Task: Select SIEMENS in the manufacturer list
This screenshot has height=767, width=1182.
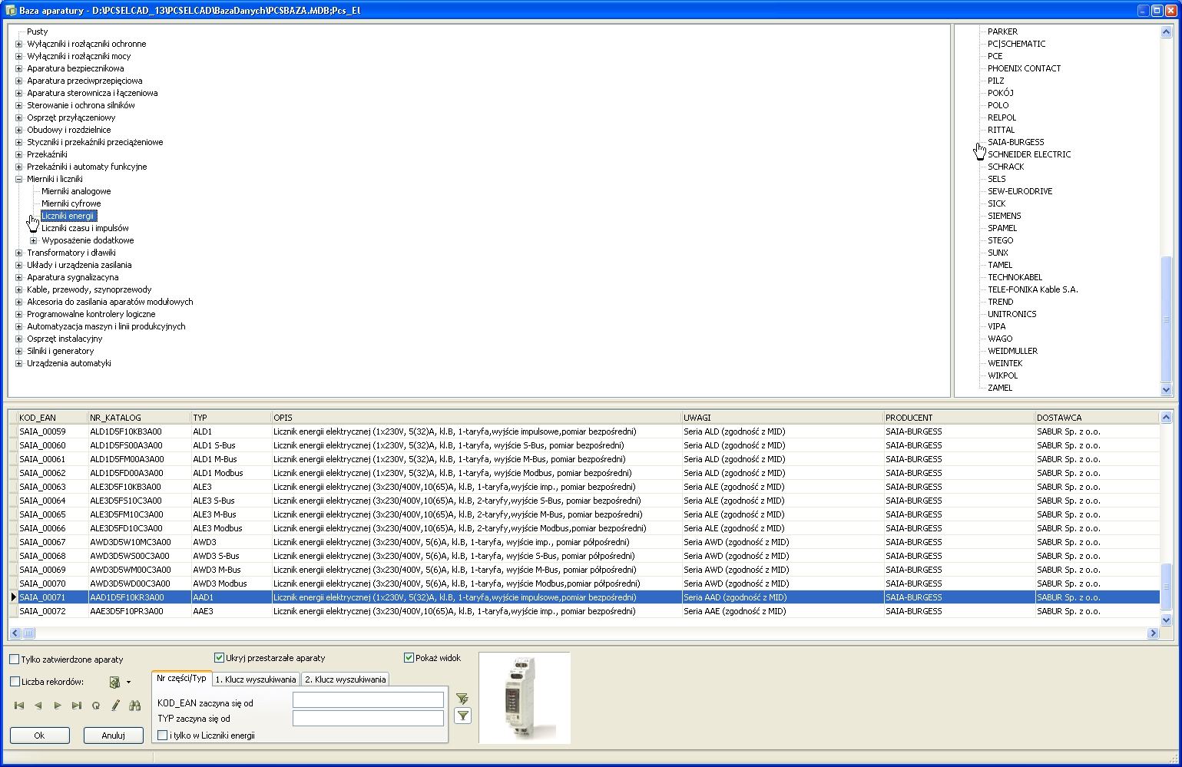Action: (x=1005, y=216)
